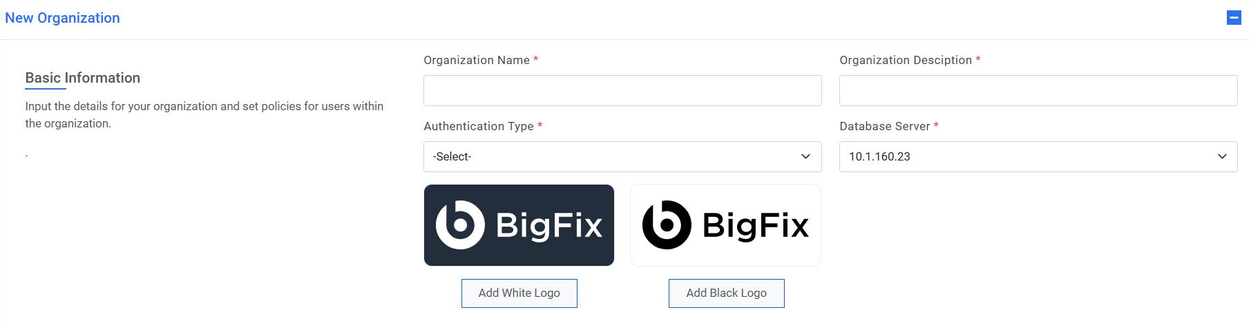This screenshot has width=1260, height=321.
Task: Click the Organization Description label
Action: (905, 60)
